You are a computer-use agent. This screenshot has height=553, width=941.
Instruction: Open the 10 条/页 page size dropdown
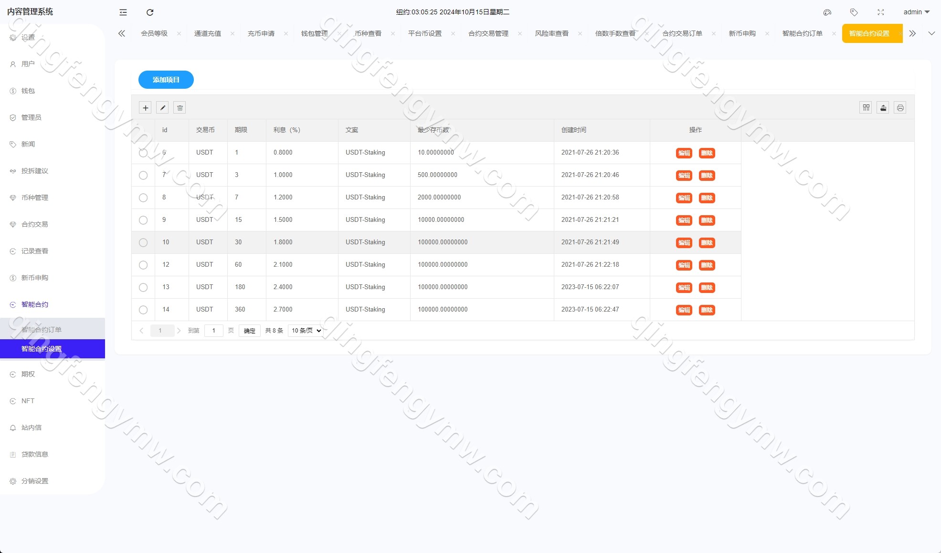point(306,331)
